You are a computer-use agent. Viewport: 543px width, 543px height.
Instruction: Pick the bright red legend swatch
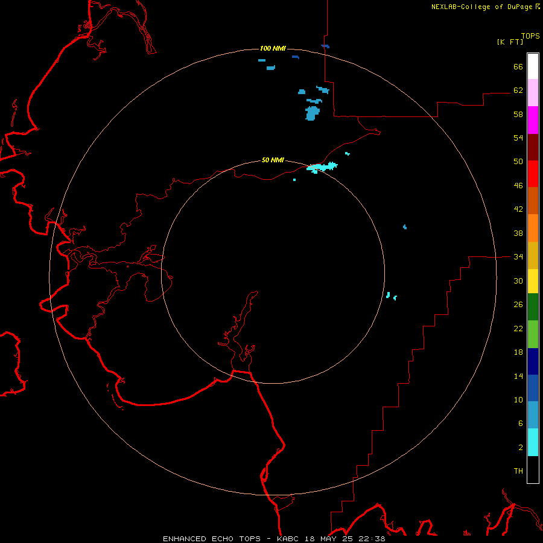pyautogui.click(x=533, y=174)
